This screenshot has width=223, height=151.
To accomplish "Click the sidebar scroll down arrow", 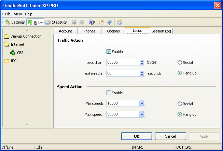I will (x=27, y=125).
